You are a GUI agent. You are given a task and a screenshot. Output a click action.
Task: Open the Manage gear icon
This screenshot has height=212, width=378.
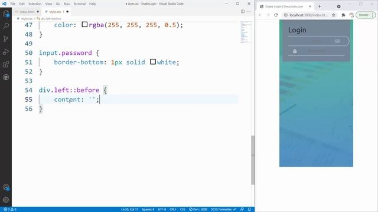6,200
